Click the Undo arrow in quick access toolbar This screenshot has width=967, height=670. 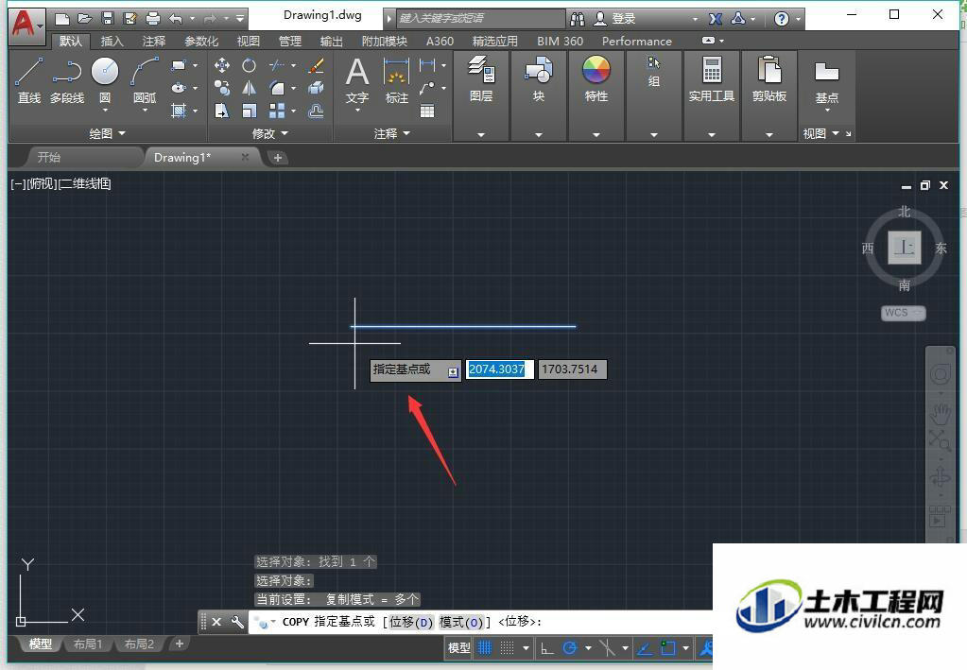tap(176, 19)
